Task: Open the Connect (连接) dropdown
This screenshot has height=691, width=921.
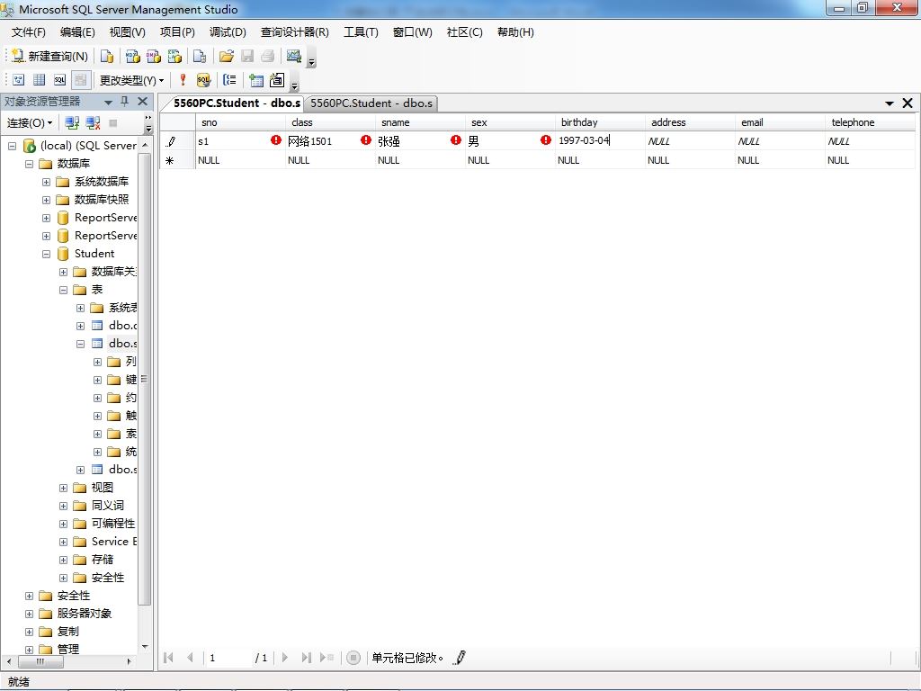Action: tap(30, 122)
